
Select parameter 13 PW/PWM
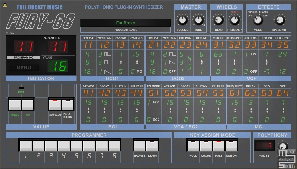pos(120,45)
